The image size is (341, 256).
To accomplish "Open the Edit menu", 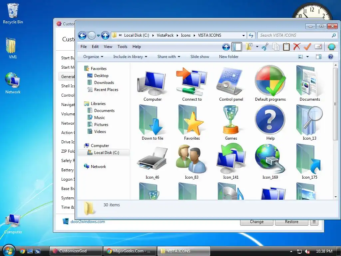I will click(x=95, y=47).
